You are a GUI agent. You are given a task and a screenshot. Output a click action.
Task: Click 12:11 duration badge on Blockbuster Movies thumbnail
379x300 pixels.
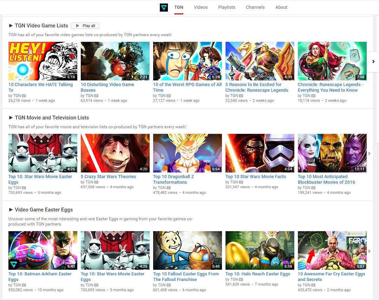tap(359, 169)
